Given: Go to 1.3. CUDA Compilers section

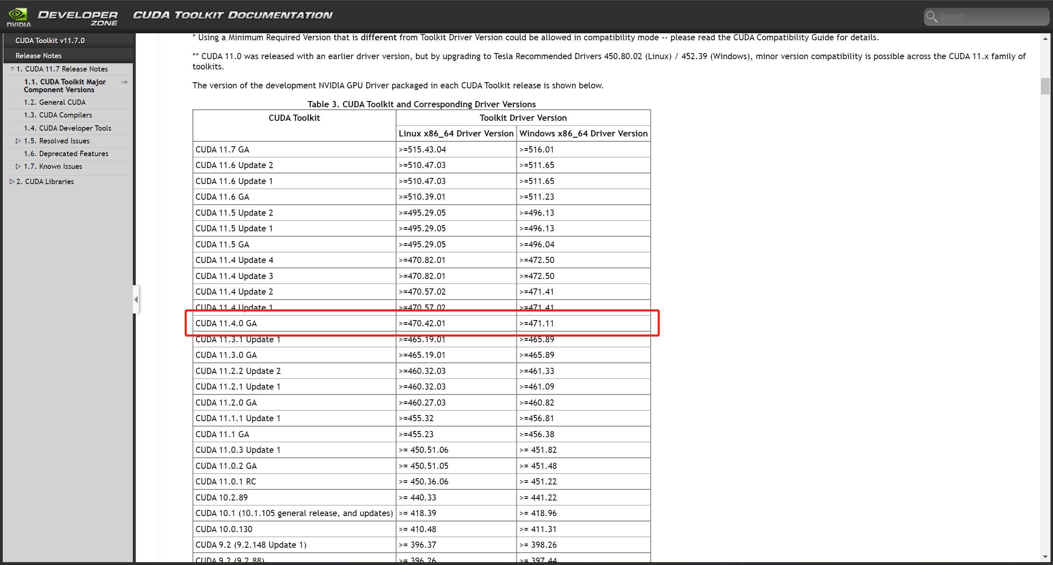Looking at the screenshot, I should point(58,115).
